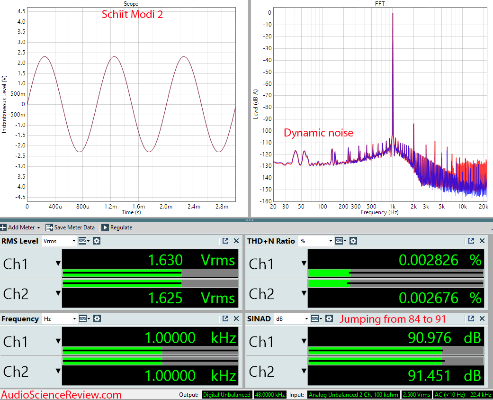Expand RMS Level Ch1 channel arrow
The width and height of the screenshot is (493, 400).
(x=58, y=263)
